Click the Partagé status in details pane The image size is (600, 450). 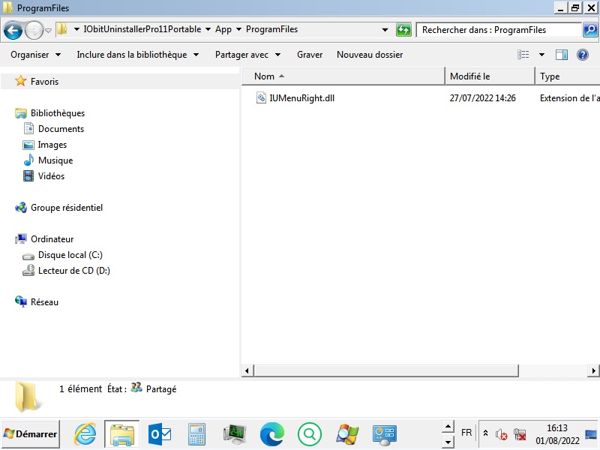[x=161, y=389]
